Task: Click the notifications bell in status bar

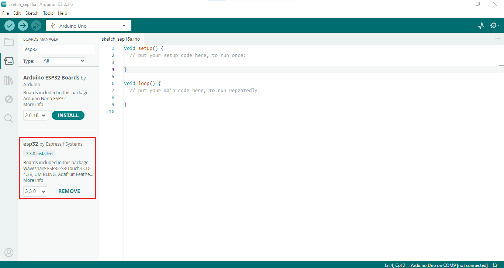Action: coord(495,265)
